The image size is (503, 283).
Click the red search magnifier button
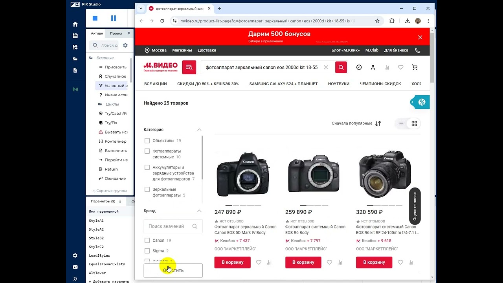pos(341,67)
